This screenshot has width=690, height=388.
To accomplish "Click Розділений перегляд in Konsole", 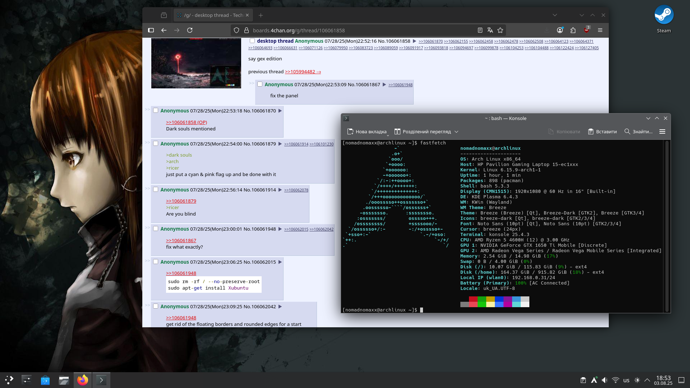I will [423, 131].
